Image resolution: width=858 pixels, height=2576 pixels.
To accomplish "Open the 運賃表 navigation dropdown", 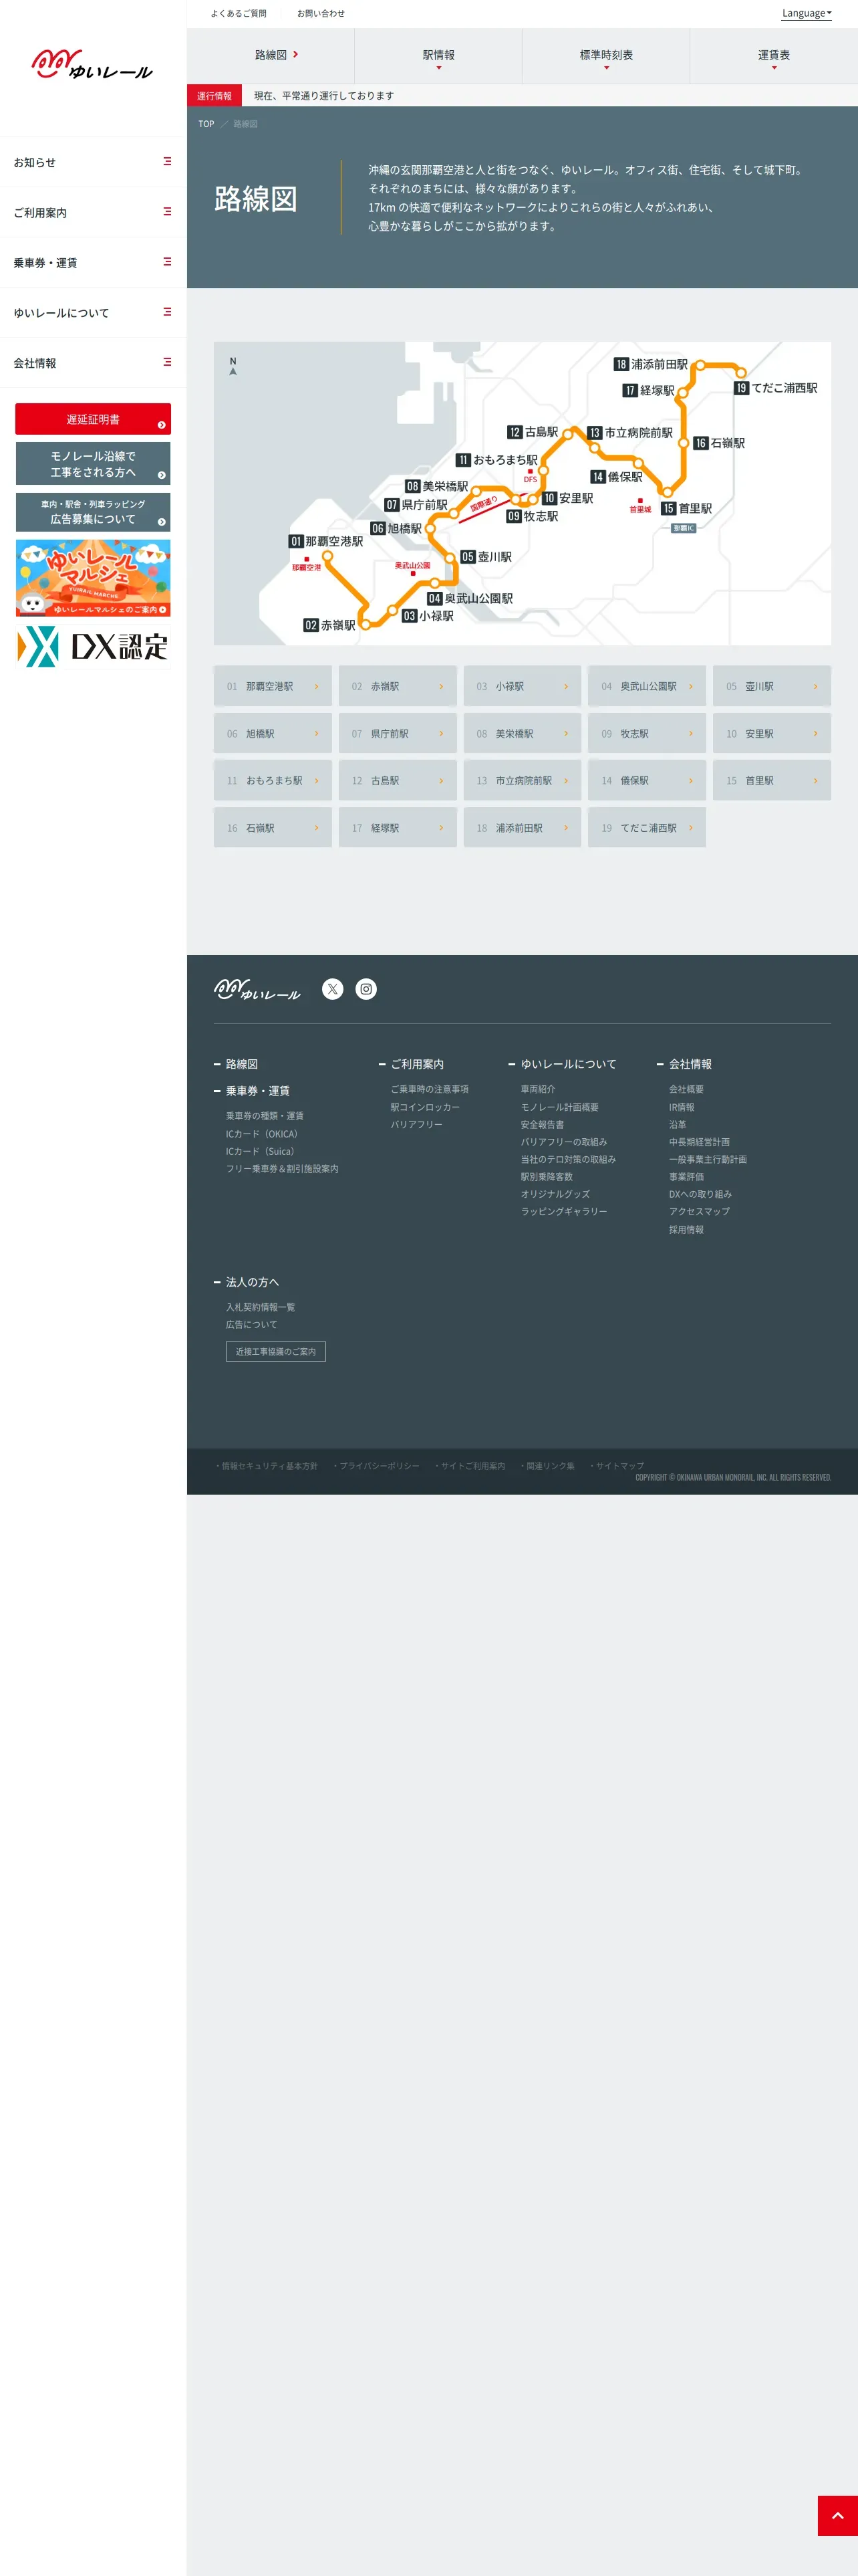I will tap(774, 56).
